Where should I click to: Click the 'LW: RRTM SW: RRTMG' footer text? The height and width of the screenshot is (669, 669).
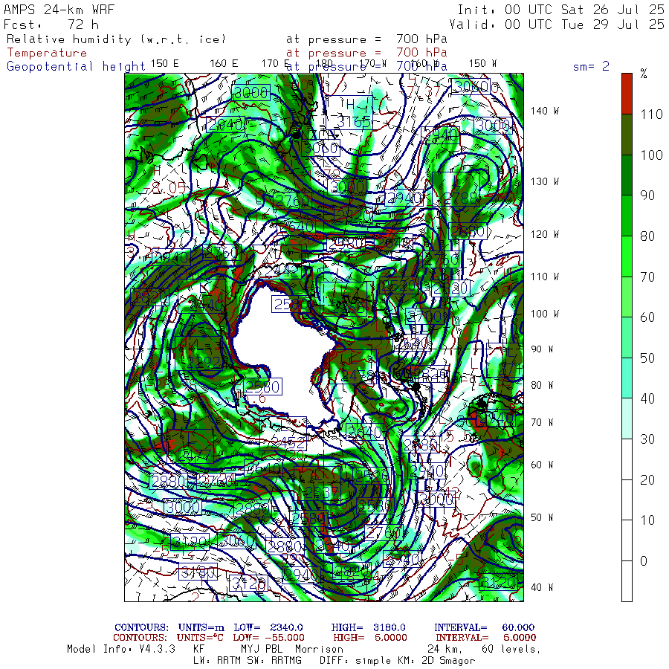pos(248,661)
